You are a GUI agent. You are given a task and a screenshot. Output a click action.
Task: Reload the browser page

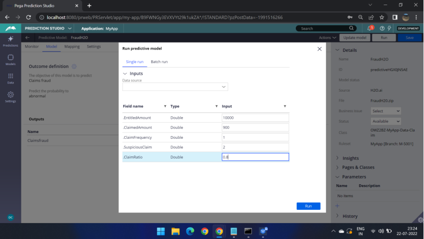(x=29, y=17)
